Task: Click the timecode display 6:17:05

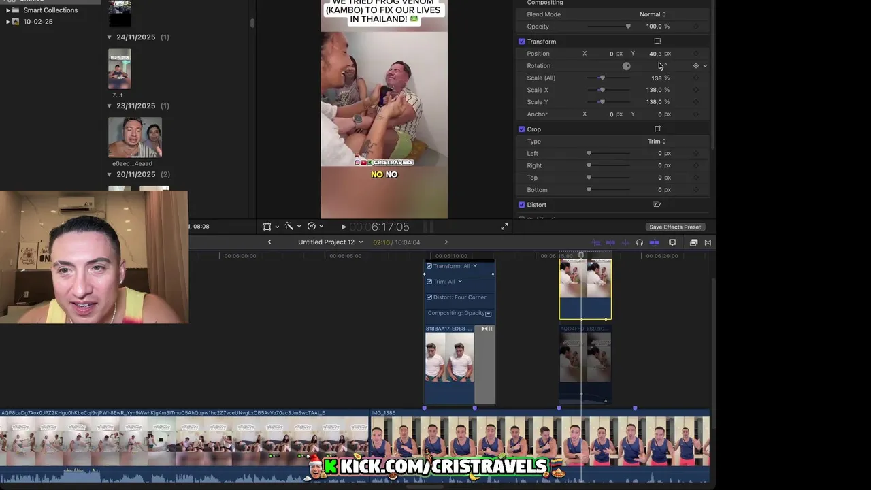Action: 390,227
